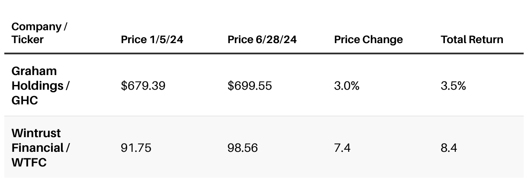The width and height of the screenshot is (528, 182).
Task: Click the 91.75 price cell
Action: click(x=136, y=148)
